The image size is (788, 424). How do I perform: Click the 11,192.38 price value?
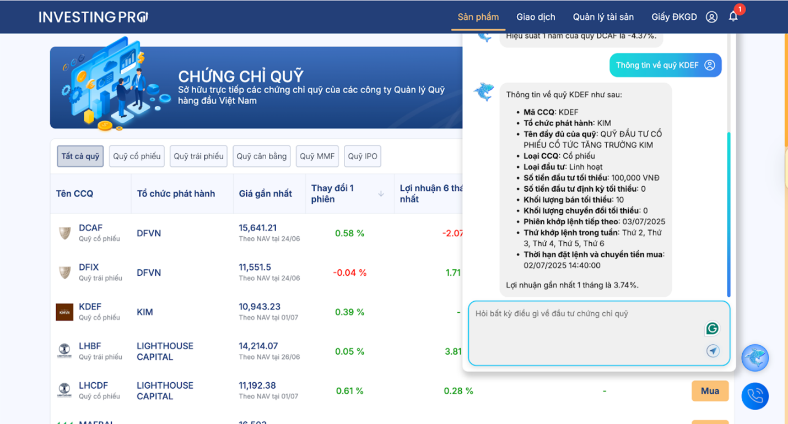(x=257, y=385)
